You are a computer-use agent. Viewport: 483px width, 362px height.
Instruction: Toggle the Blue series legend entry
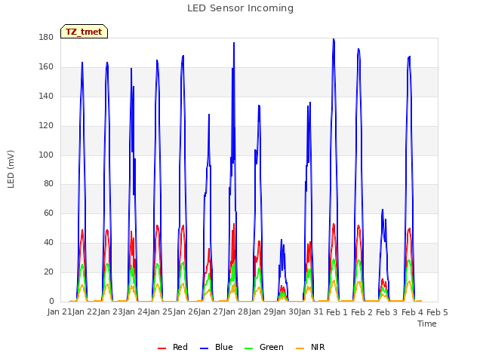pos(217,347)
